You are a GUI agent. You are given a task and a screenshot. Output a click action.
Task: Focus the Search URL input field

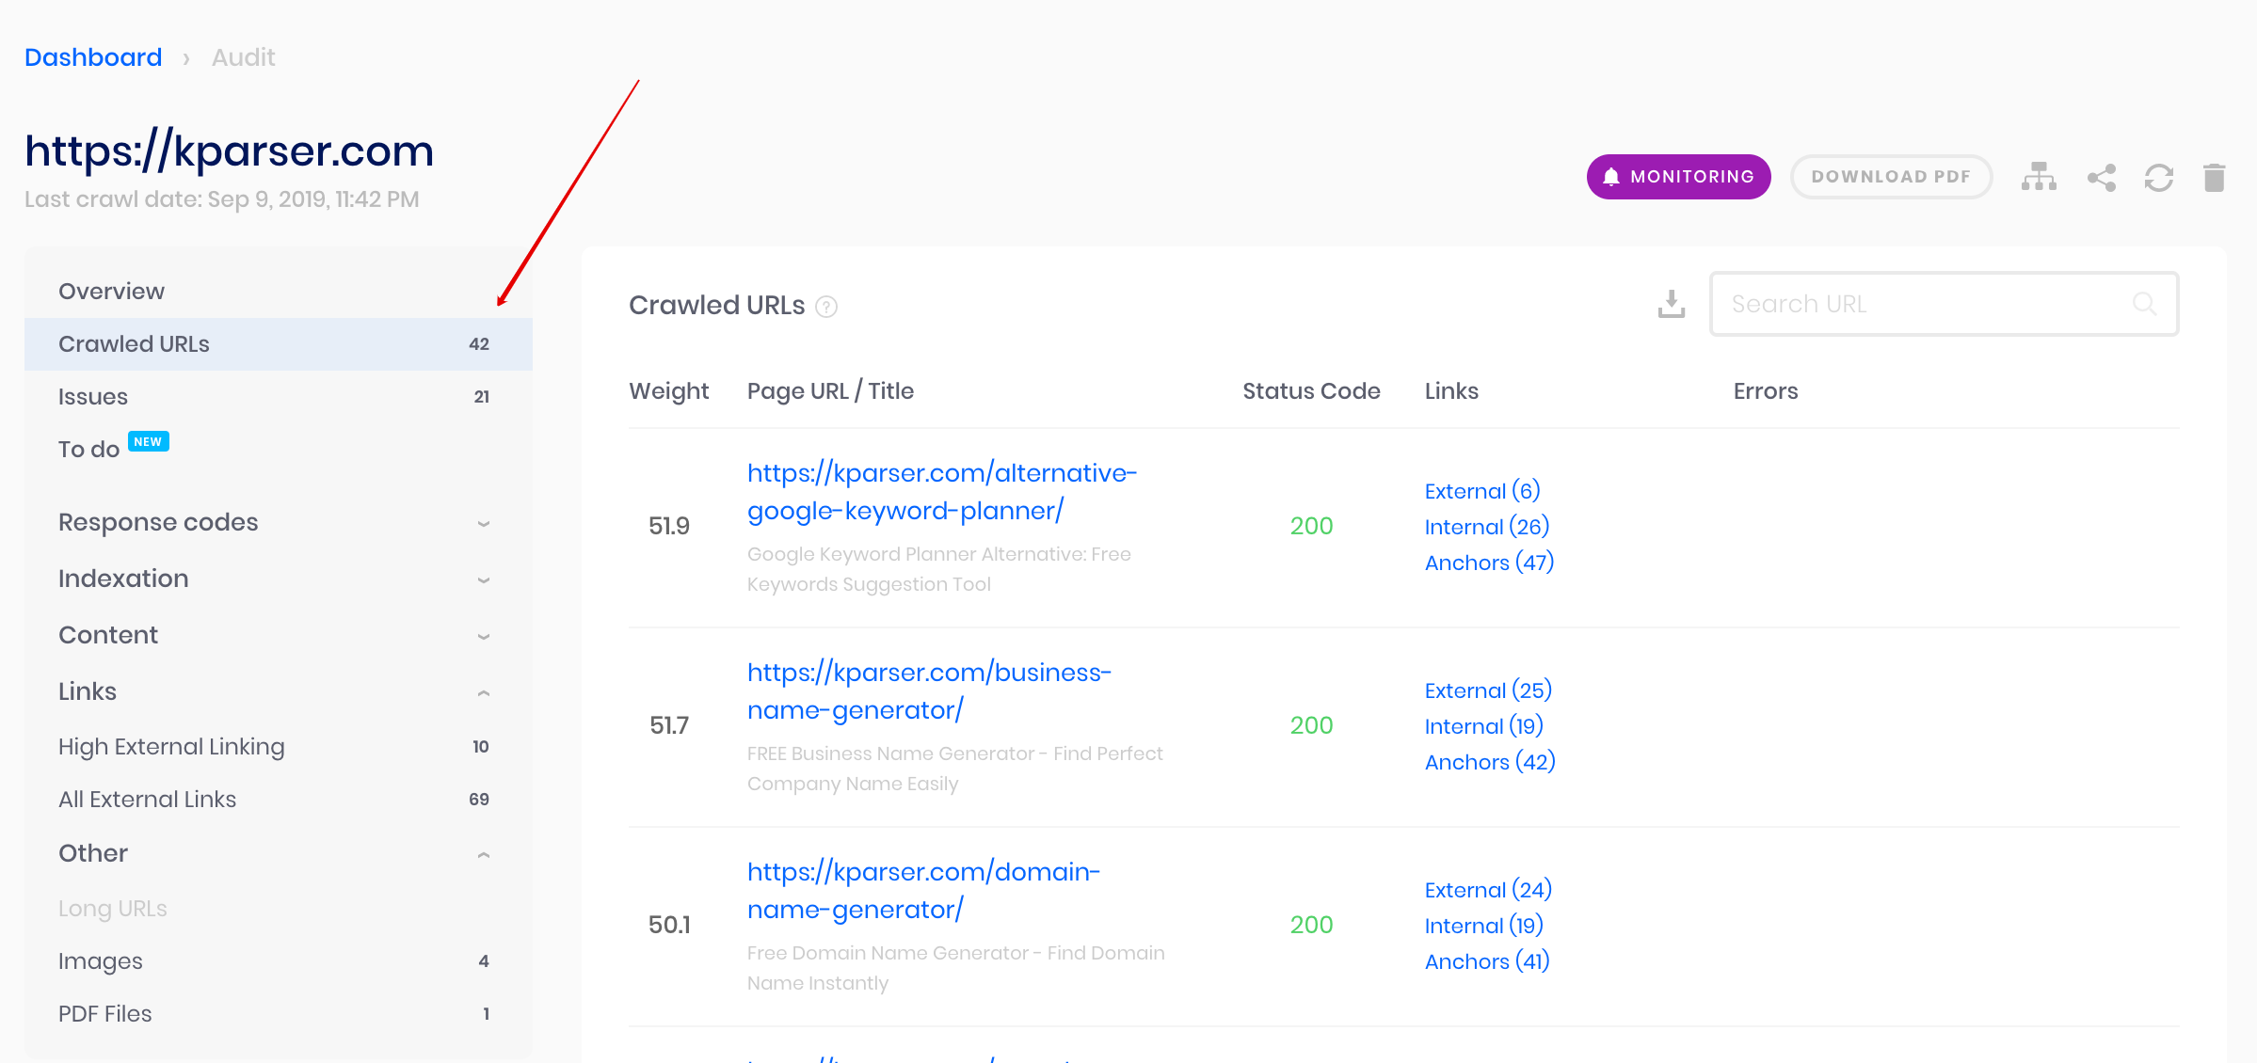(x=1945, y=304)
